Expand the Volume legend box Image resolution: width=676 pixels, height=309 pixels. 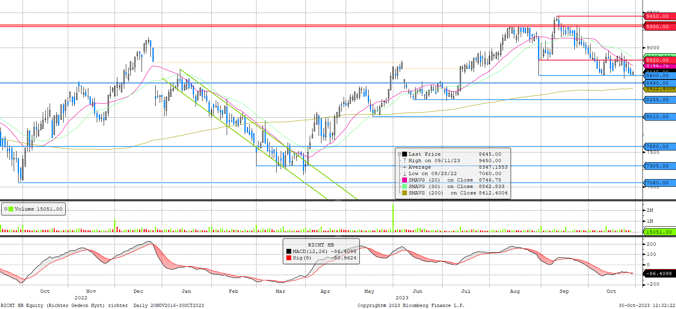[6, 209]
